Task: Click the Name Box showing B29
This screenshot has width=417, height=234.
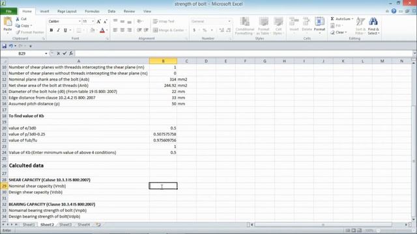Action: click(22, 53)
